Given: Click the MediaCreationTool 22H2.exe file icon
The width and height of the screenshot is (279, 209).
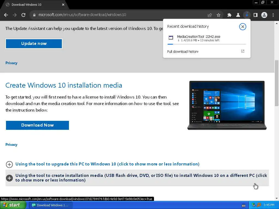Looking at the screenshot, I should [x=171, y=38].
